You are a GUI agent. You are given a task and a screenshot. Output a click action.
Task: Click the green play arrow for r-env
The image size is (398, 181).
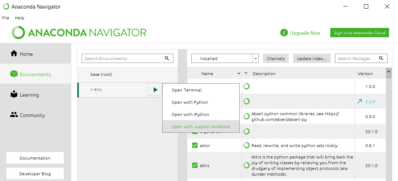pyautogui.click(x=155, y=90)
